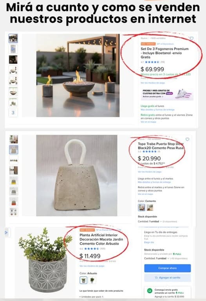Choose the second plant color variant
The height and width of the screenshot is (301, 206).
pyautogui.click(x=92, y=280)
